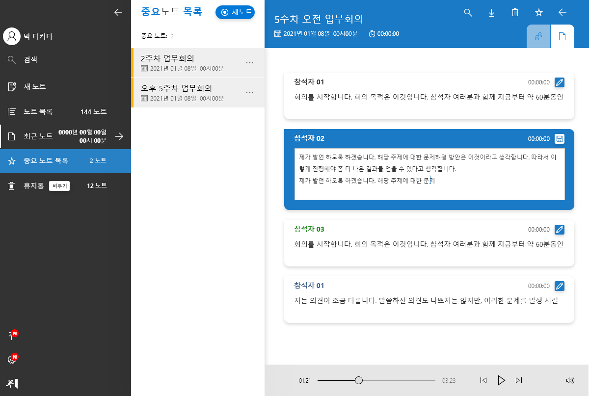The width and height of the screenshot is (589, 396).
Task: Collapse the sidebar with the back arrow
Action: (118, 12)
